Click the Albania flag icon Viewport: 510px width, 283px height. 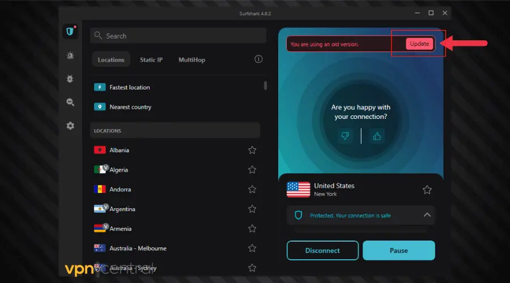(x=100, y=150)
